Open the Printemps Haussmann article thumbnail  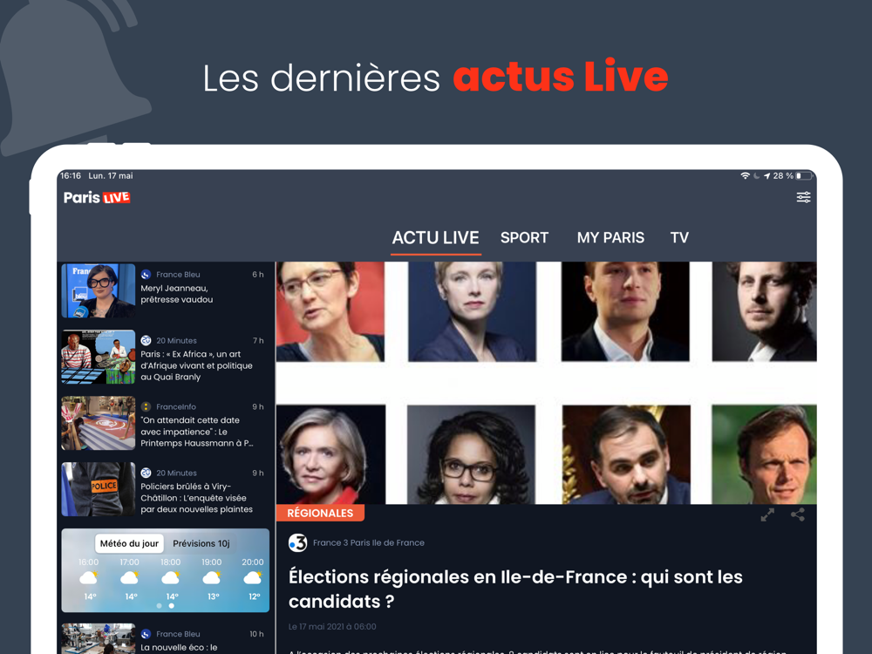pos(98,423)
